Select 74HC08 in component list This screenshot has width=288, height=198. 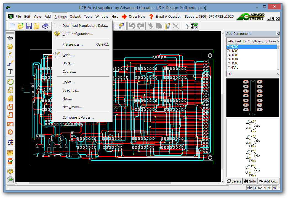click(x=252, y=63)
